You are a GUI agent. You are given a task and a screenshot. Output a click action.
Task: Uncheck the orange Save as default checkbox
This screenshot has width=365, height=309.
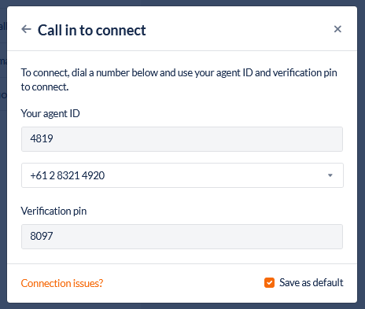pos(269,283)
